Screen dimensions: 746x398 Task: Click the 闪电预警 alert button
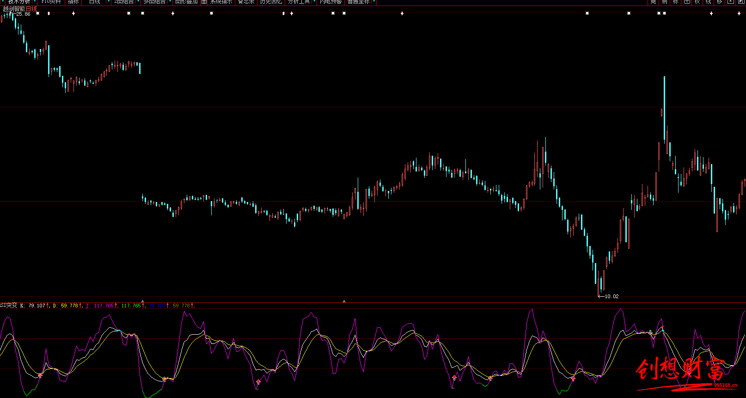click(330, 2)
